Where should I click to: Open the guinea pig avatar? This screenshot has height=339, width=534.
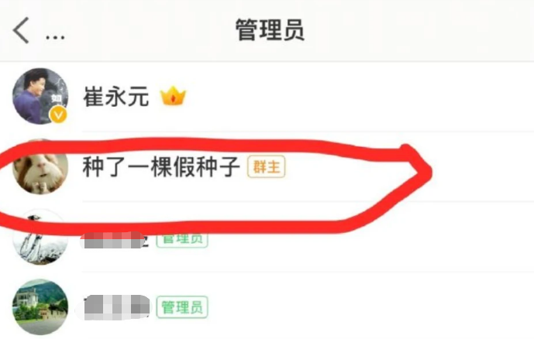click(x=40, y=166)
